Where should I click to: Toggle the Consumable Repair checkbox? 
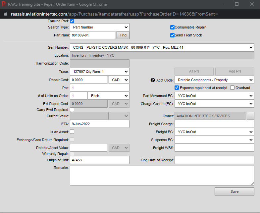tap(172, 27)
